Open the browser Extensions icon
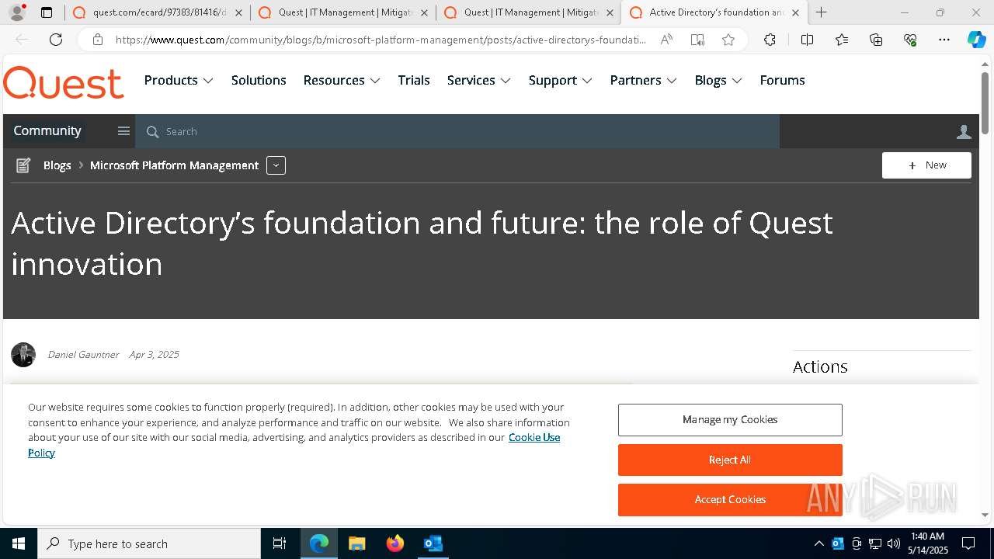Image resolution: width=994 pixels, height=559 pixels. tap(770, 40)
